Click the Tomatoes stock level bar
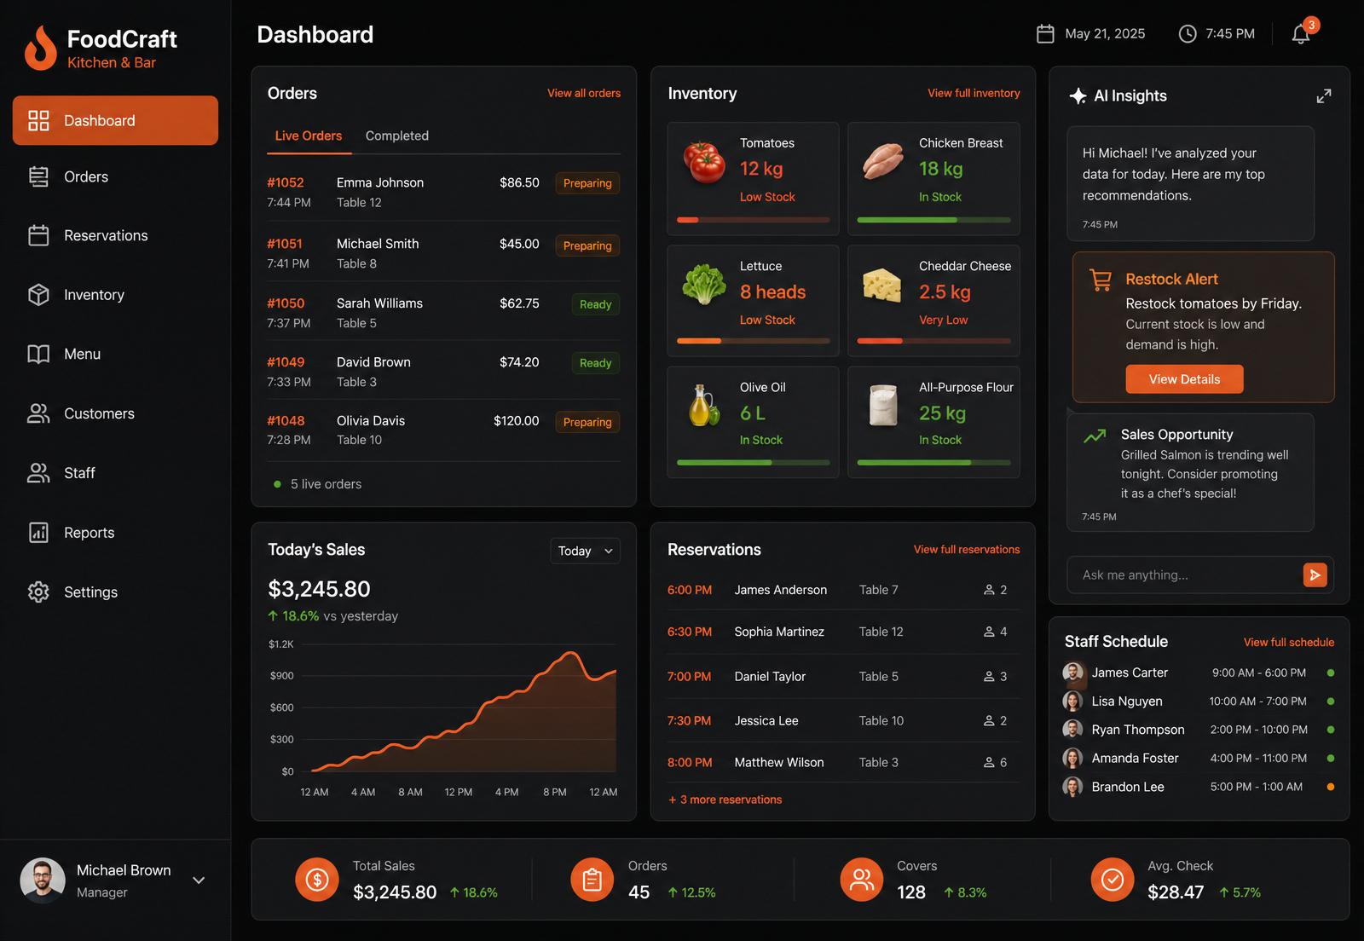The height and width of the screenshot is (941, 1364). [753, 220]
